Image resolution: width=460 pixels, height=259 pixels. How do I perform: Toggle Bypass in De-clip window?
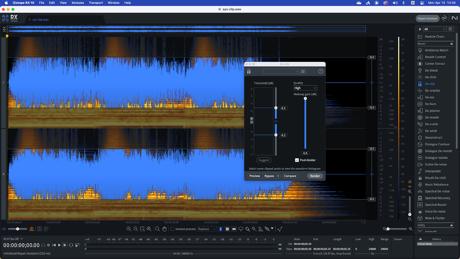coord(269,176)
